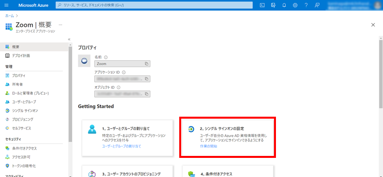Open the account profile in top right
Screen dimensions: 383x177
pos(354,5)
